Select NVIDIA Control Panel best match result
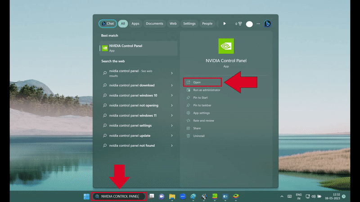 pos(138,48)
